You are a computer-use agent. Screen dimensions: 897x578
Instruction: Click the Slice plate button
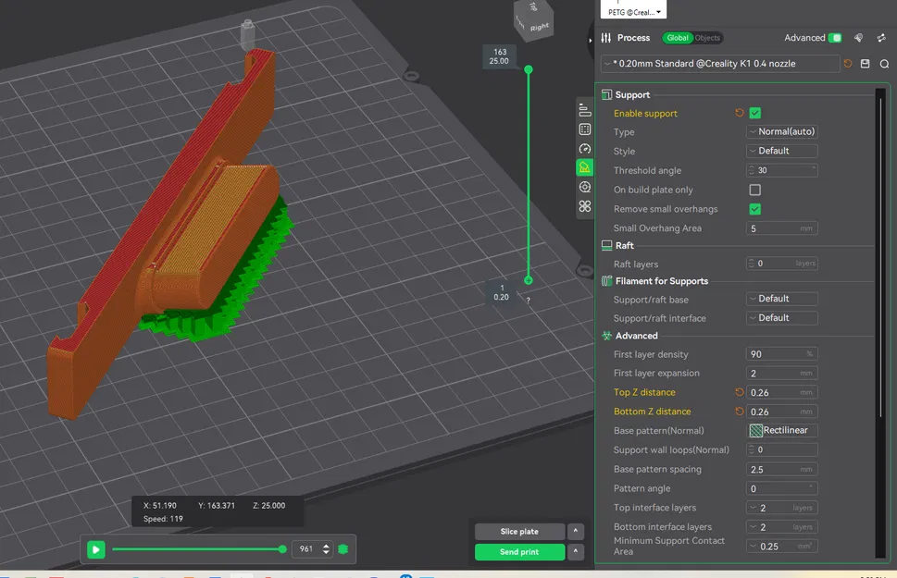tap(519, 531)
